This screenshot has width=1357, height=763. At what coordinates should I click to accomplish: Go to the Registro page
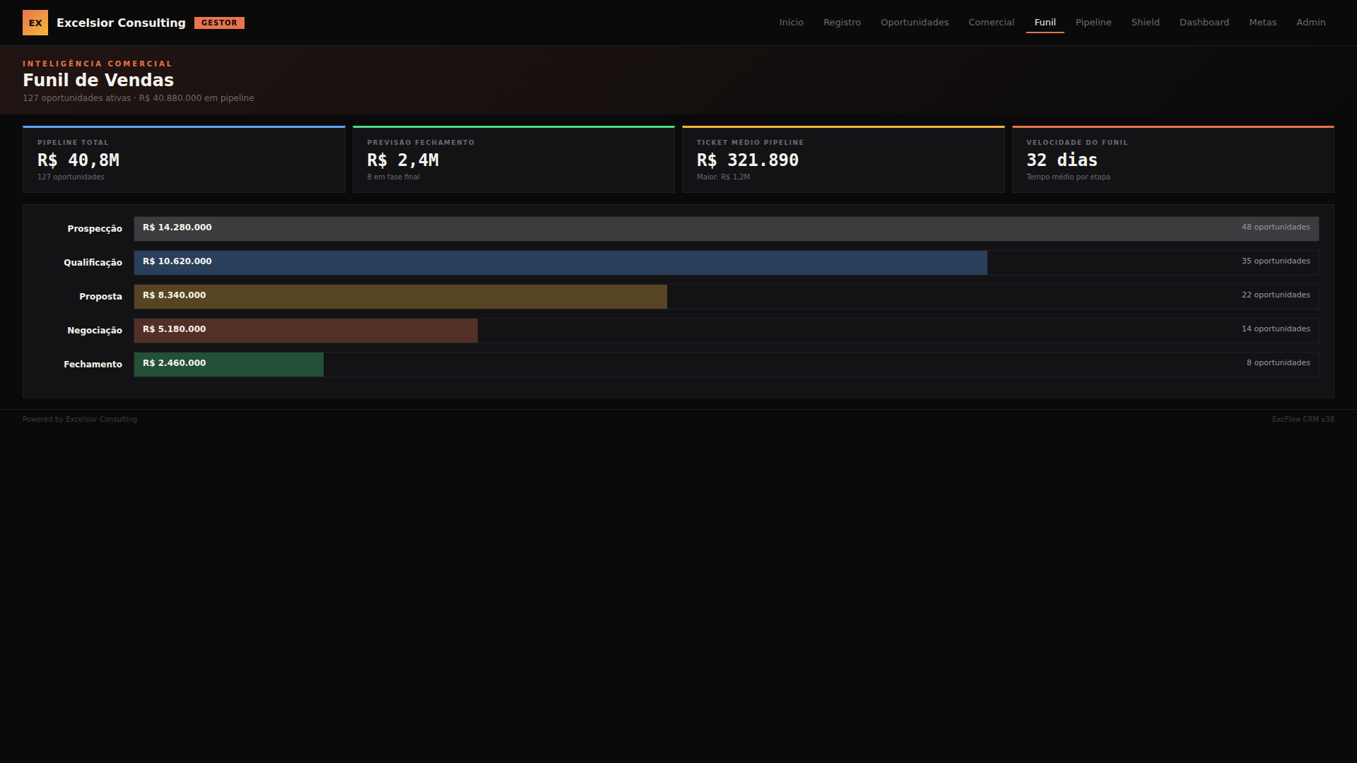[842, 23]
